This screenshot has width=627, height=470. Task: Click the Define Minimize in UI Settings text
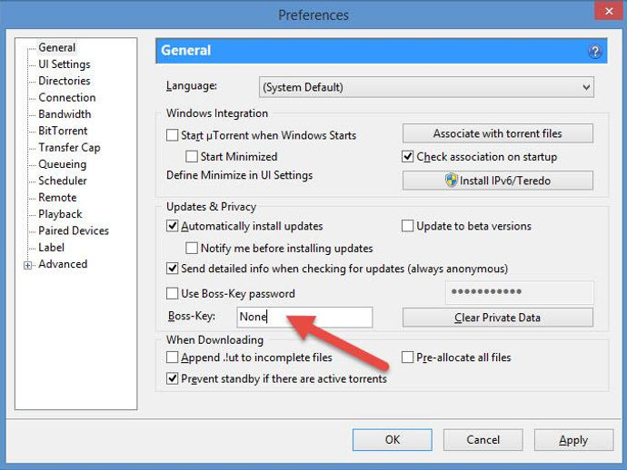point(240,175)
